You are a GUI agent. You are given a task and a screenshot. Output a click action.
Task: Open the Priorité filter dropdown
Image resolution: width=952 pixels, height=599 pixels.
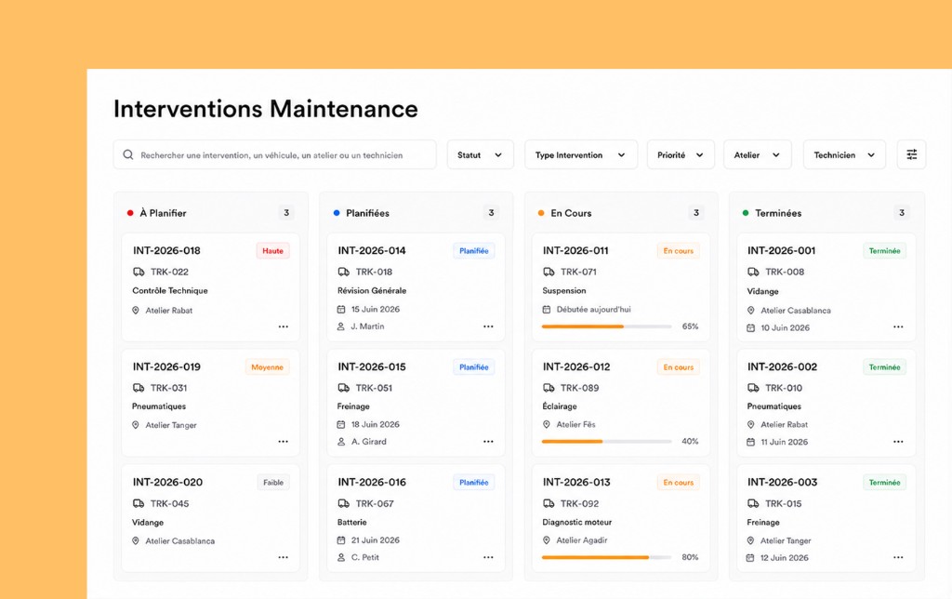pyautogui.click(x=681, y=155)
